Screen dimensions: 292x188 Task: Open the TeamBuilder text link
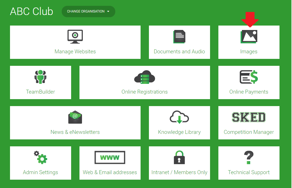[40, 92]
